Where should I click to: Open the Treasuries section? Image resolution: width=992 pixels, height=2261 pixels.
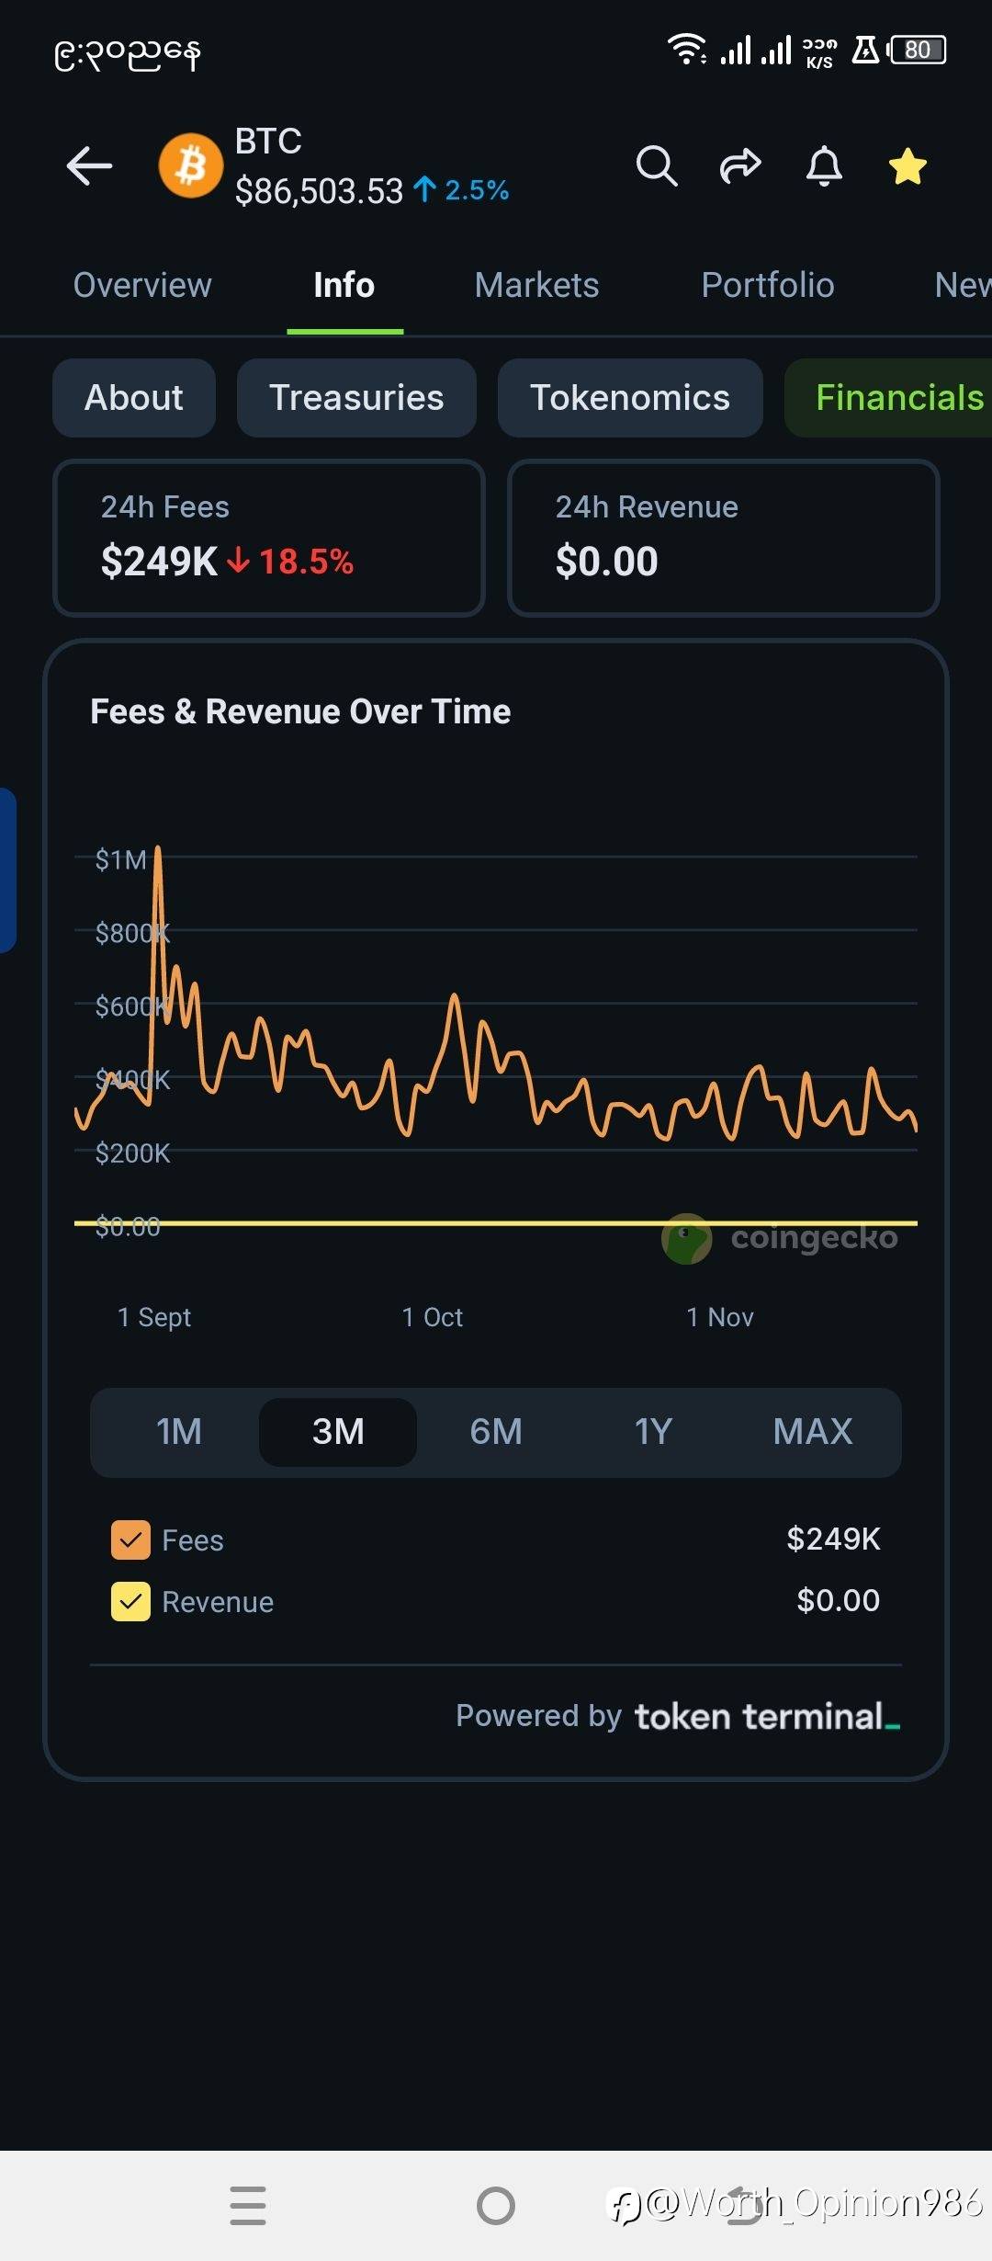click(x=356, y=398)
